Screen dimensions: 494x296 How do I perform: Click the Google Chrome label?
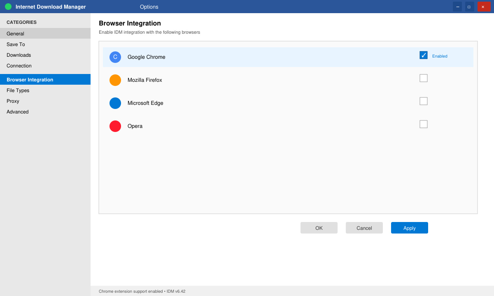point(147,57)
